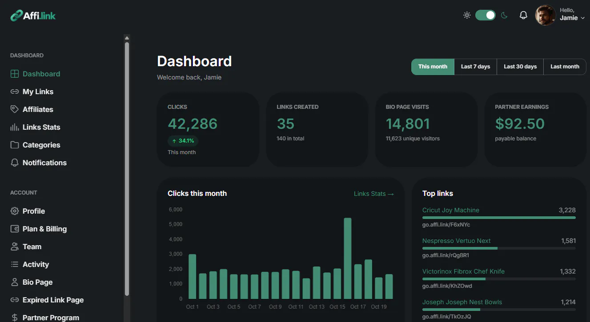The width and height of the screenshot is (590, 322).
Task: Click the sun light-mode icon
Action: 467,15
